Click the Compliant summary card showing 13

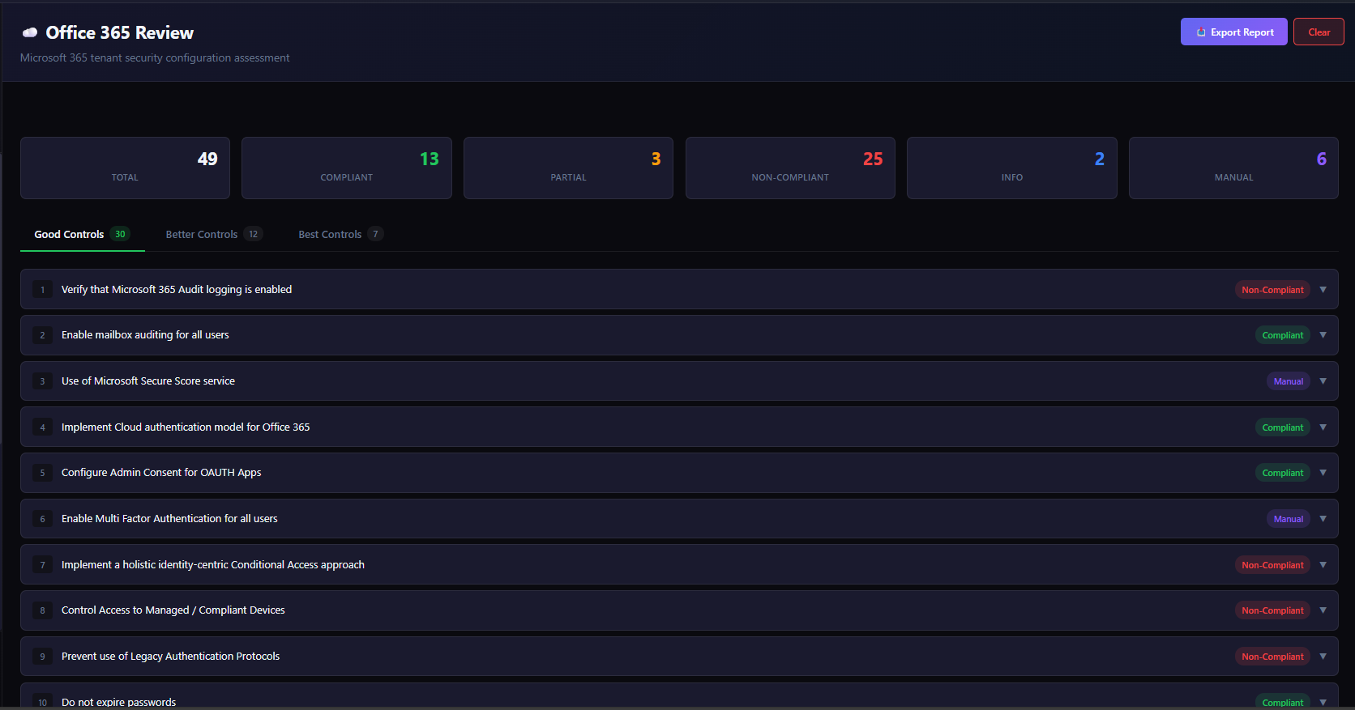click(x=346, y=168)
